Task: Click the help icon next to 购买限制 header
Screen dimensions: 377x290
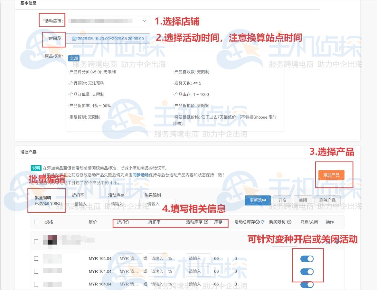Action: [289, 222]
